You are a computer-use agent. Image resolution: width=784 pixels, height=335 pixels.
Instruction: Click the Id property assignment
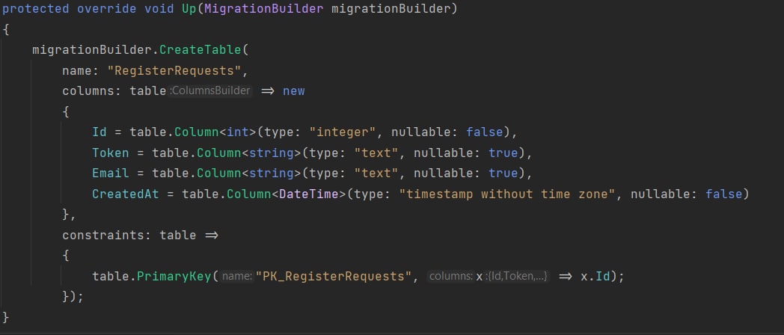99,132
